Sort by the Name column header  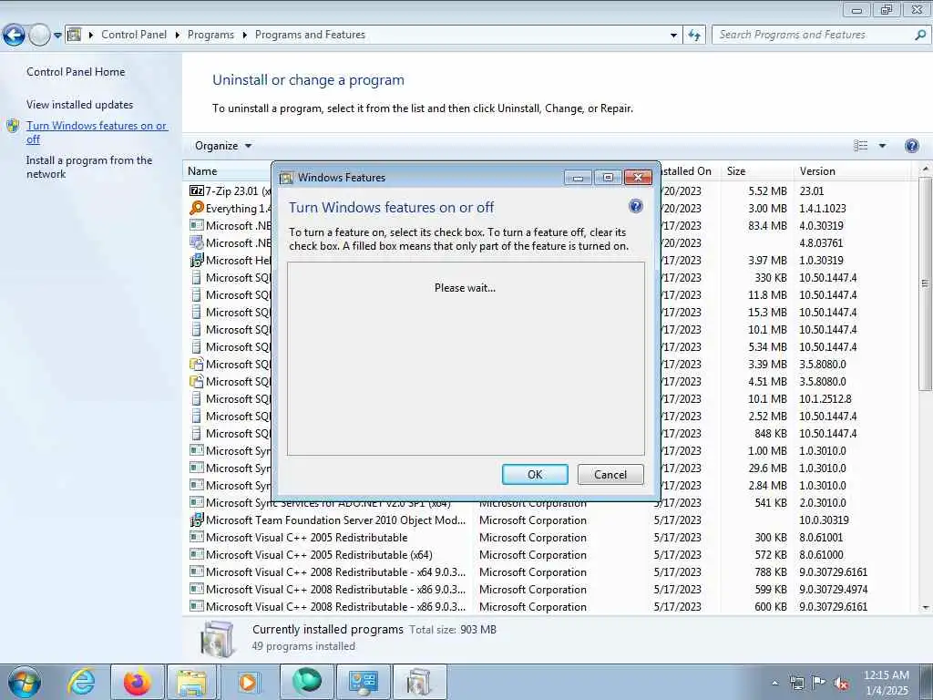202,170
